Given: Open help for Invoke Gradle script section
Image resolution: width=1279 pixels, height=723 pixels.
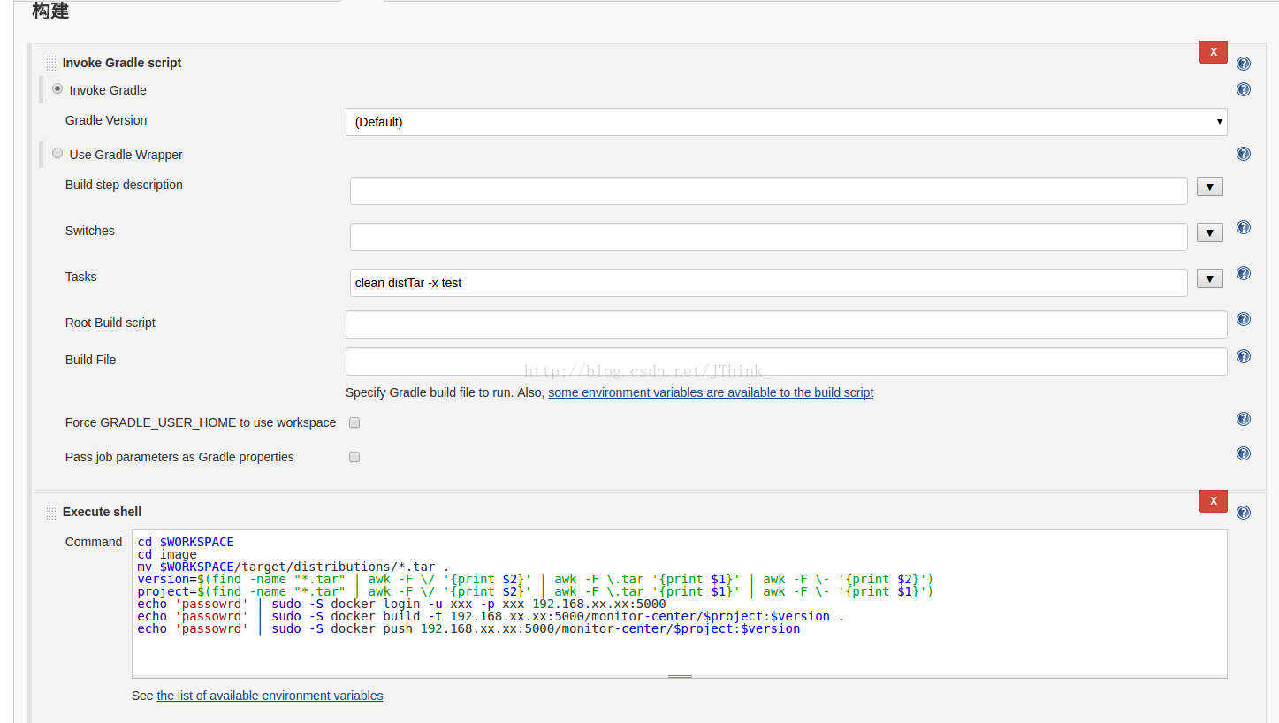Looking at the screenshot, I should (1244, 64).
